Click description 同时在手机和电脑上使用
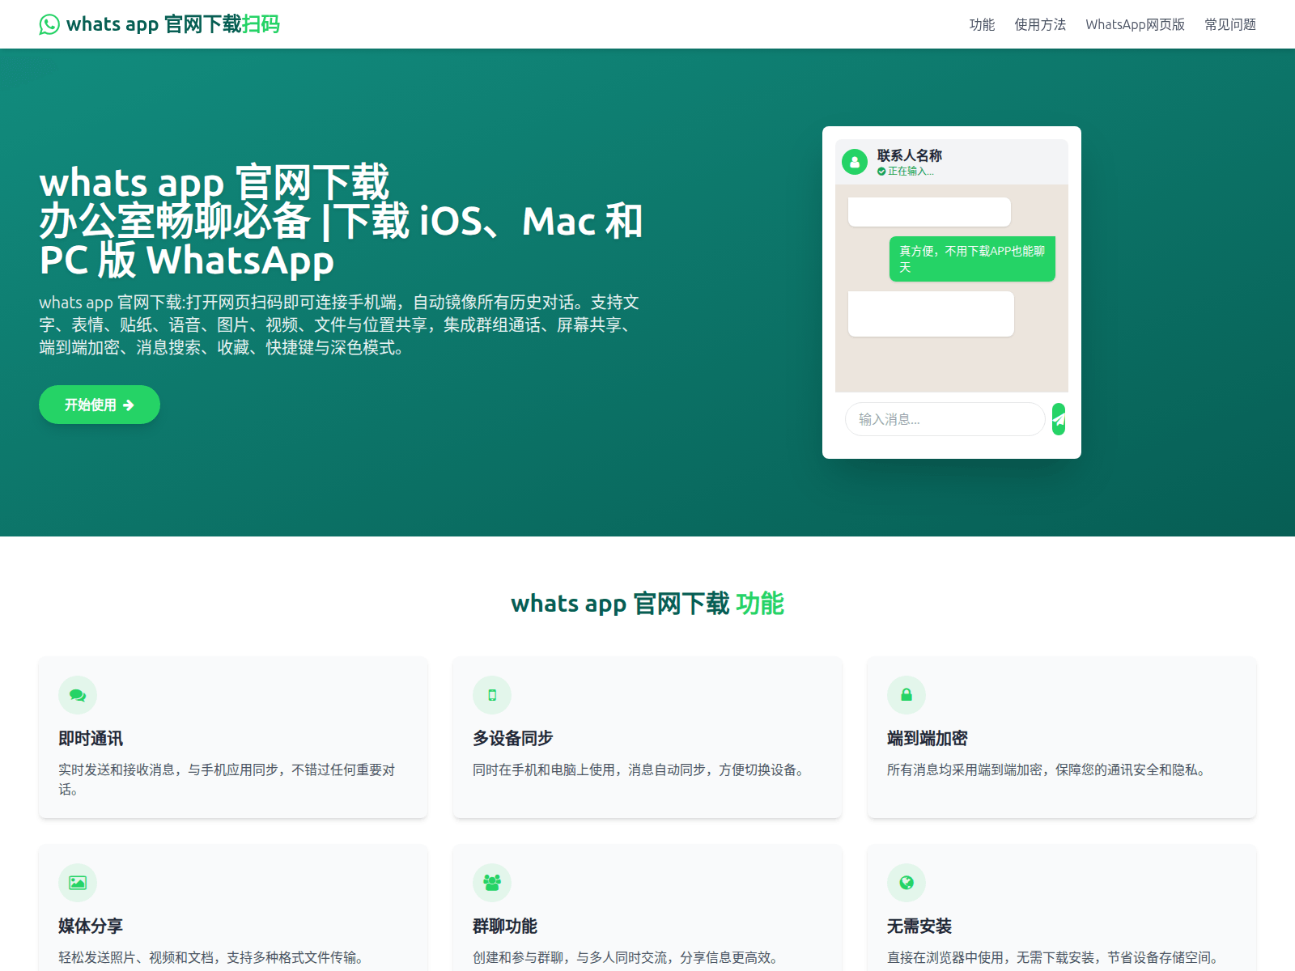The height and width of the screenshot is (971, 1295). (x=641, y=770)
